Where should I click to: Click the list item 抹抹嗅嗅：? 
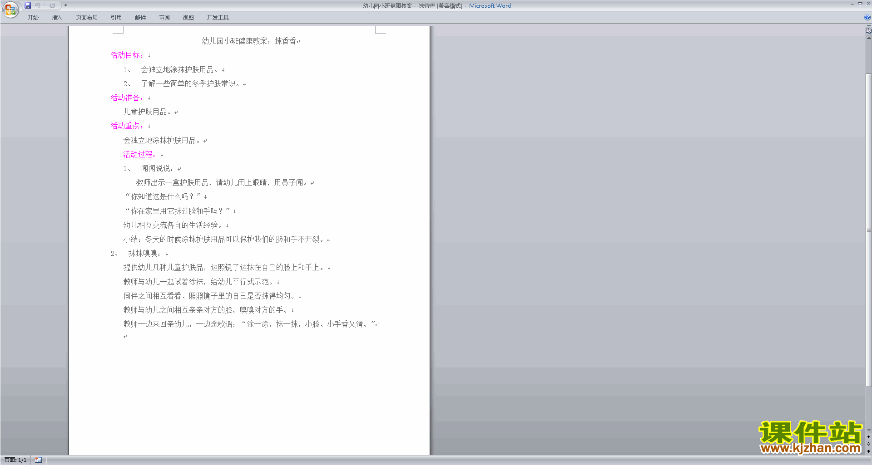[x=144, y=254]
